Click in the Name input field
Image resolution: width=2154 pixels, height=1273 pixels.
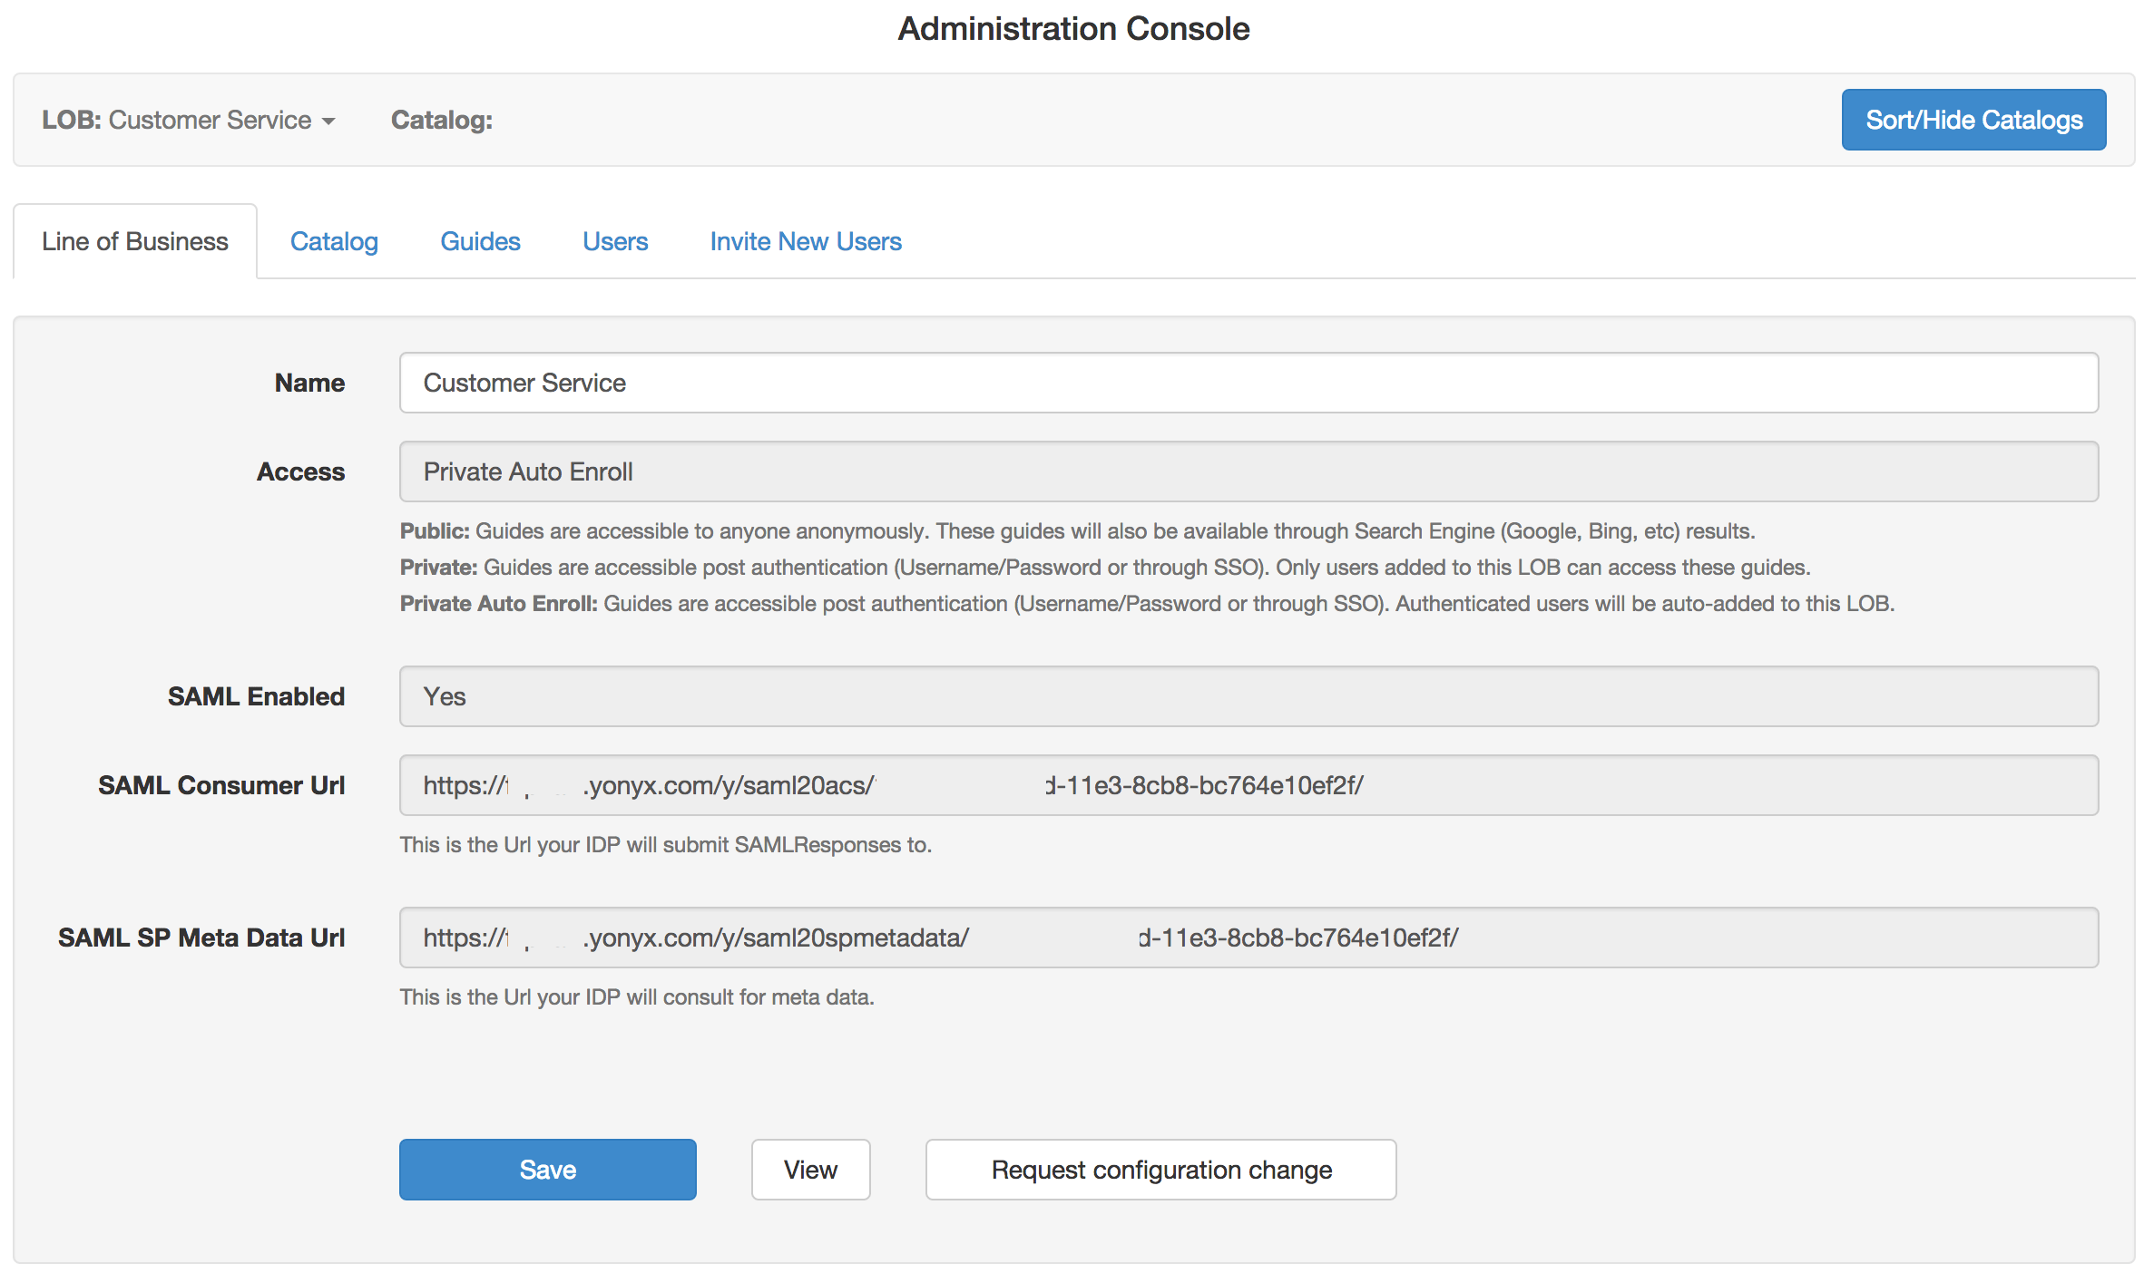tap(1248, 383)
